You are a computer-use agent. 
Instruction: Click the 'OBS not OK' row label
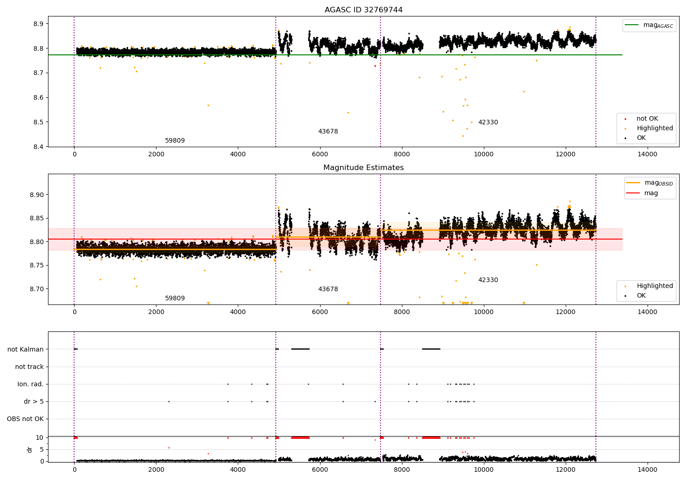pyautogui.click(x=26, y=419)
